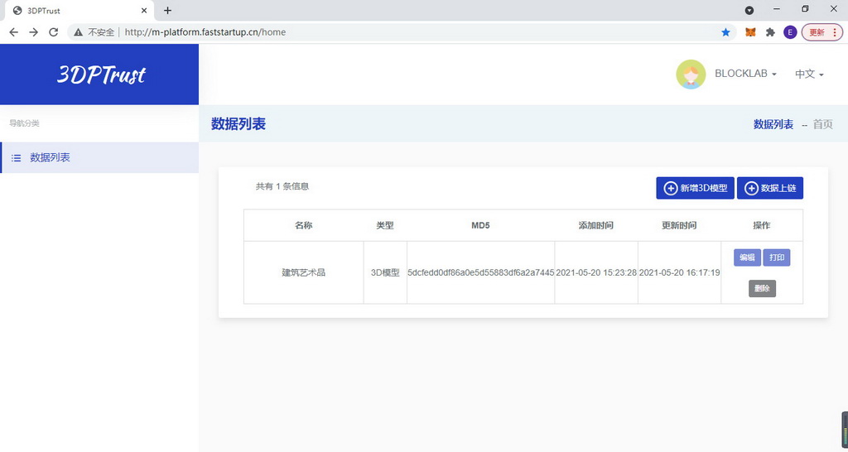Expand the BLOCKLAB user dropdown
Screen dimensions: 848x452
[745, 74]
